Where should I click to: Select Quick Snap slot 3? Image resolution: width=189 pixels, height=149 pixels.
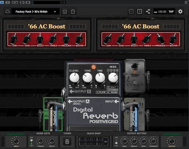click(94, 139)
